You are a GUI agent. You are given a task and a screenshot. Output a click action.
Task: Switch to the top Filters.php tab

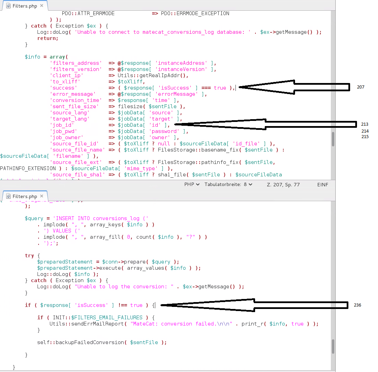point(24,6)
